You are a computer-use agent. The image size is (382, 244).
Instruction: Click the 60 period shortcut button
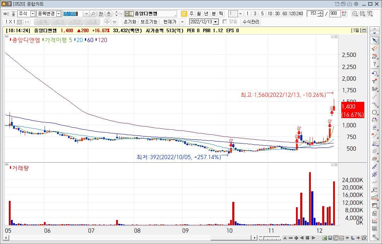click(x=285, y=14)
